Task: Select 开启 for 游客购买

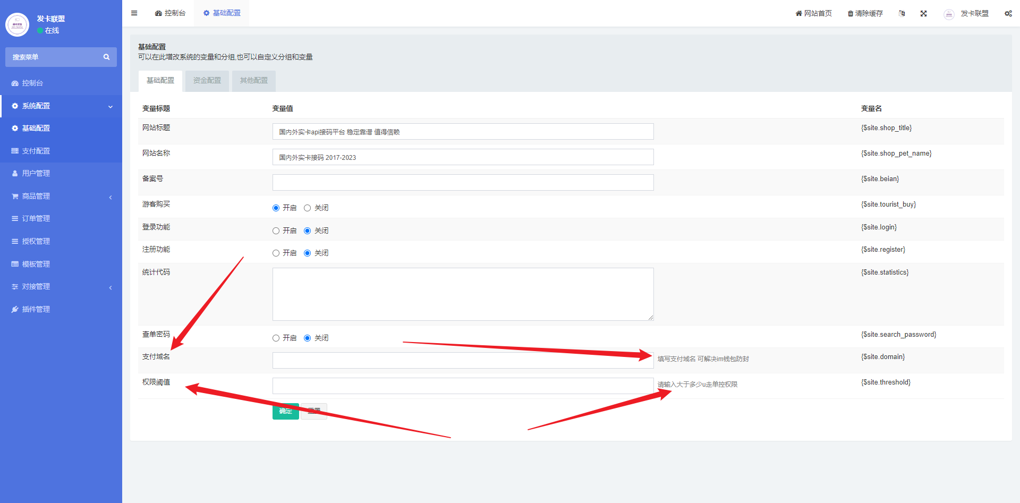Action: click(x=276, y=208)
